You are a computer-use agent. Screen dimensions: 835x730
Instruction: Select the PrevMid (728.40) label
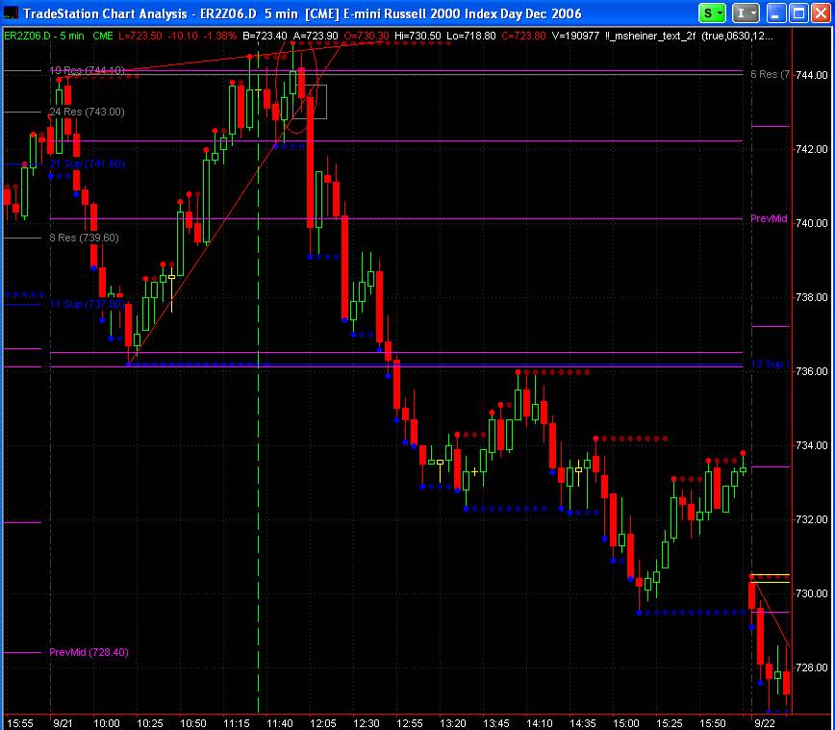click(89, 652)
